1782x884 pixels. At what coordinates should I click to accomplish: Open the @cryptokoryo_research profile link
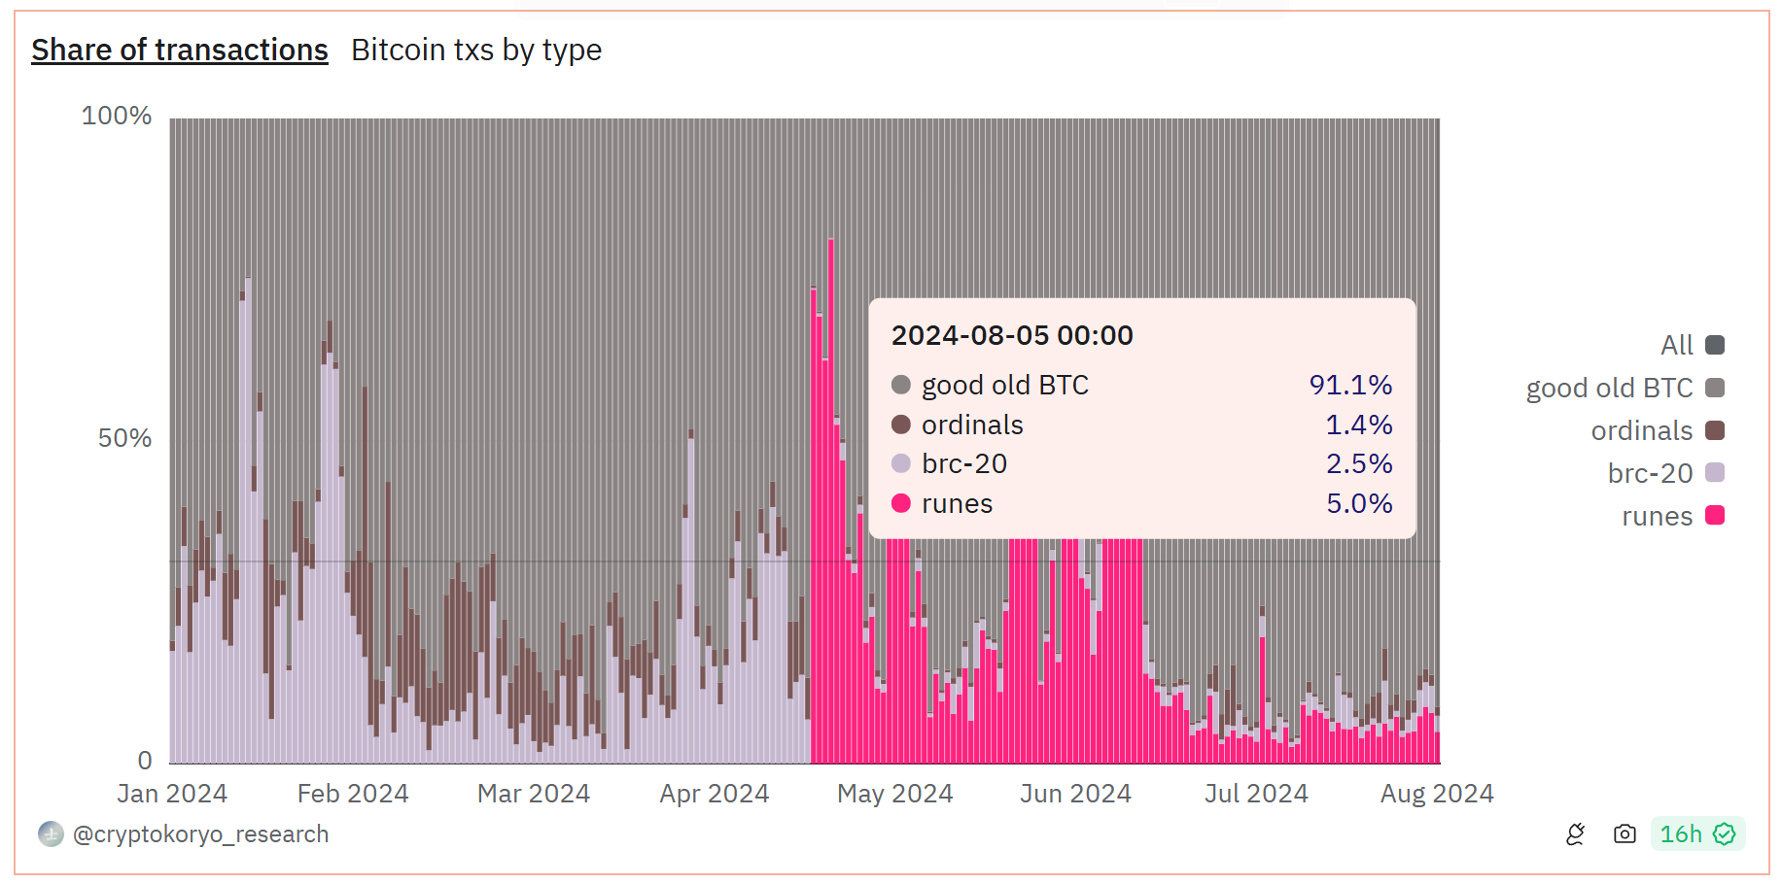pos(200,834)
